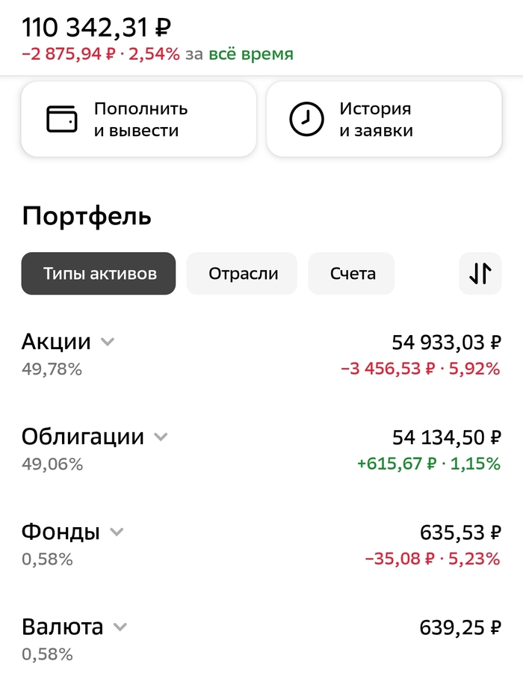The height and width of the screenshot is (694, 523).
Task: Click the Акции category title
Action: [56, 342]
